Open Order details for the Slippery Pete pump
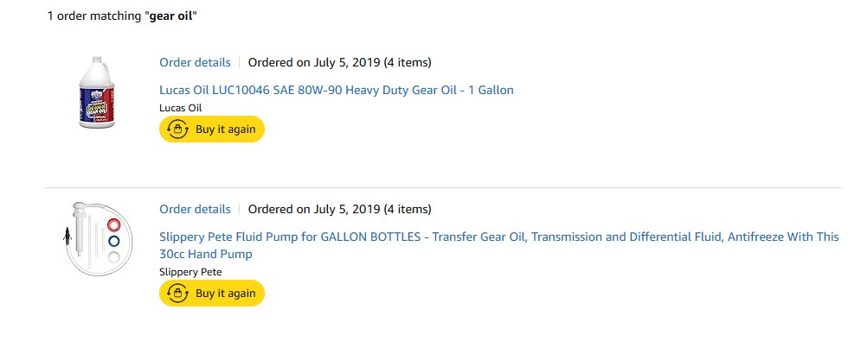The image size is (861, 341). (195, 210)
